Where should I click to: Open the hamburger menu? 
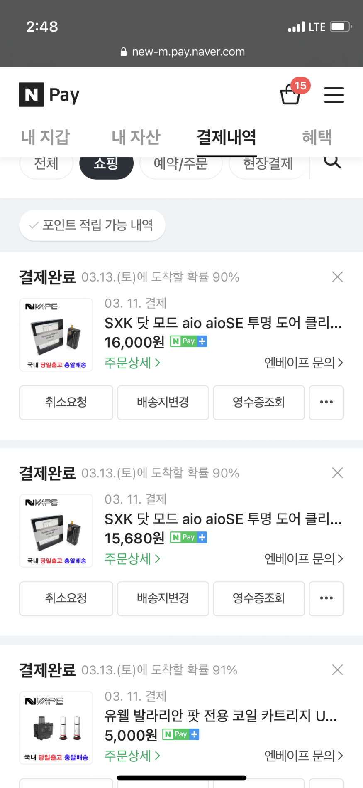(x=334, y=95)
